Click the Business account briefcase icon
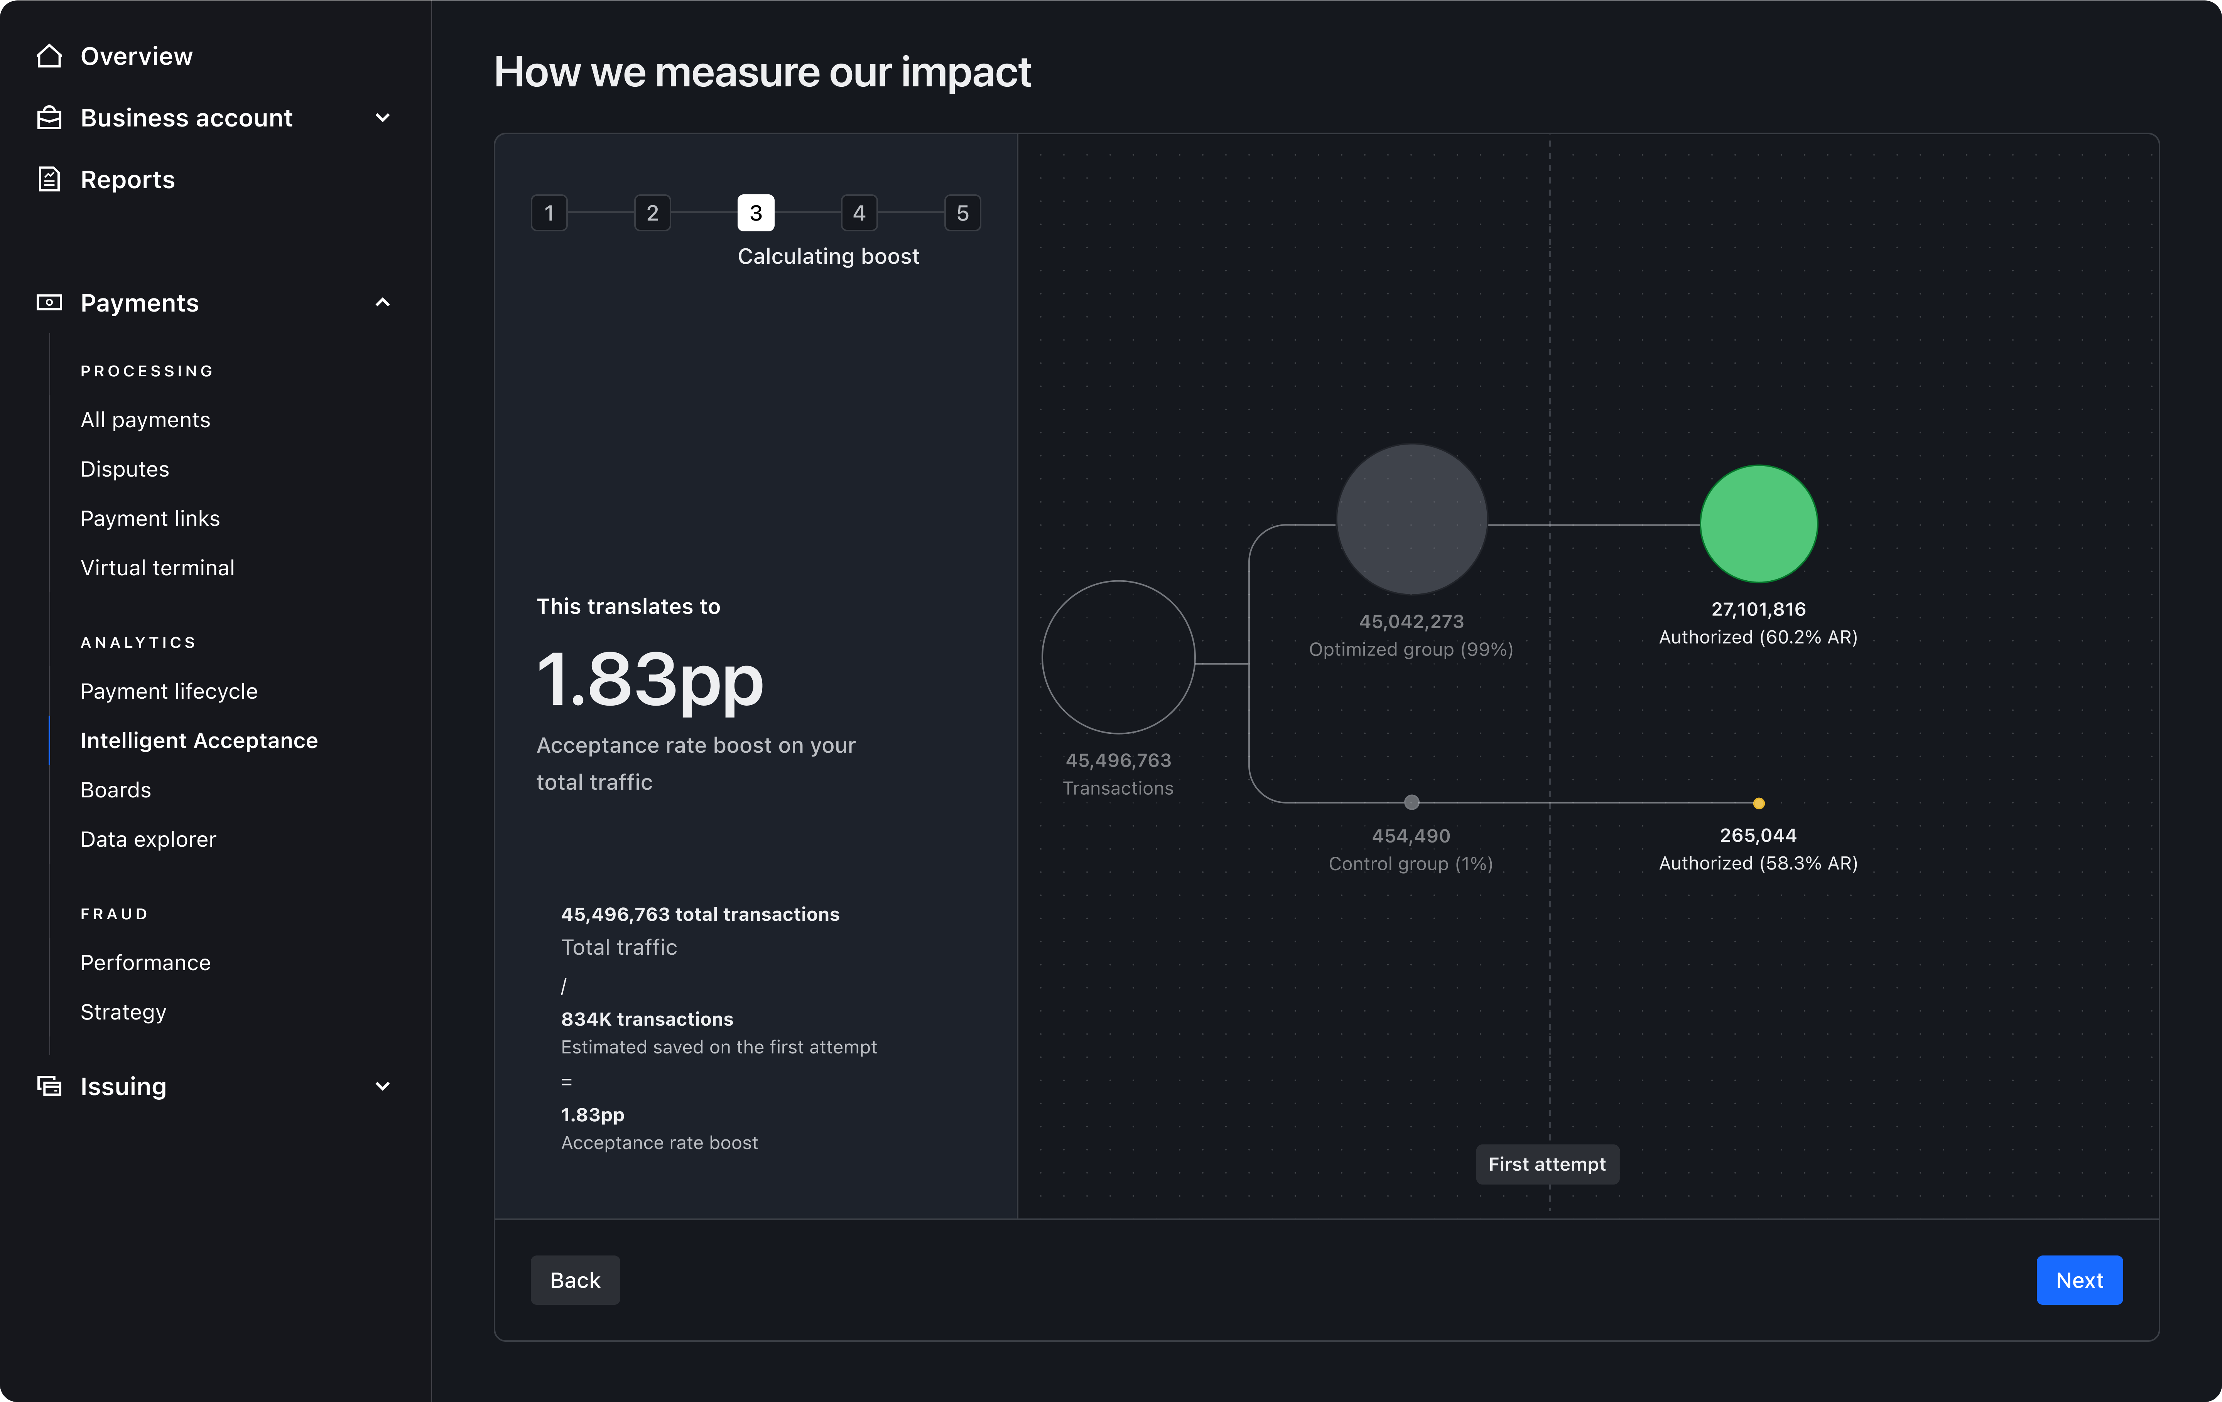The width and height of the screenshot is (2222, 1402). click(x=49, y=118)
